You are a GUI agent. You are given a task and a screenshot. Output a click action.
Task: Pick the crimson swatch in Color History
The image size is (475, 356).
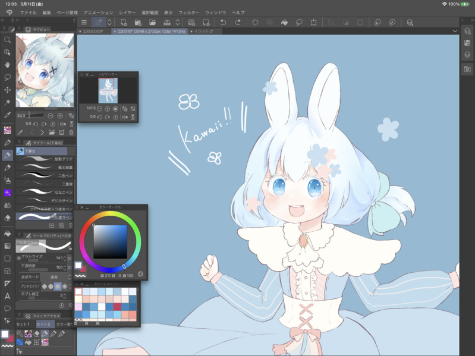click(117, 307)
